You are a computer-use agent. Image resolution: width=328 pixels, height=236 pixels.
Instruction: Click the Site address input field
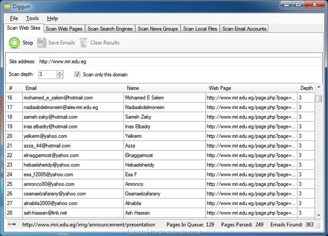[x=180, y=62]
